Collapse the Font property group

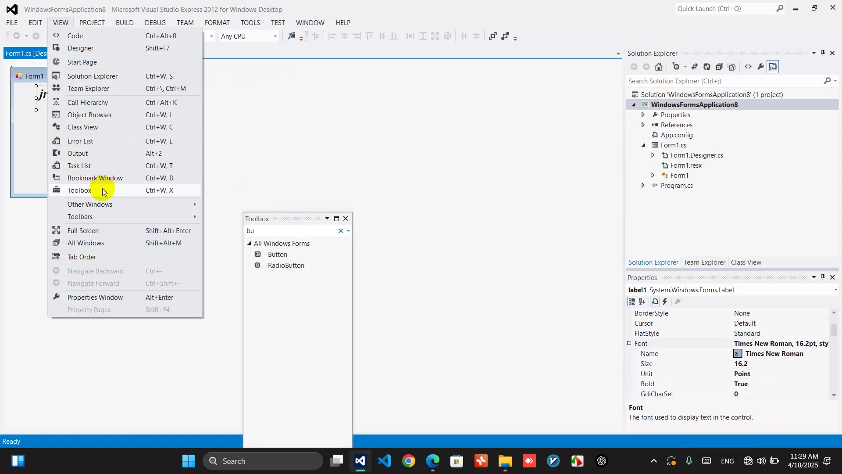click(629, 344)
